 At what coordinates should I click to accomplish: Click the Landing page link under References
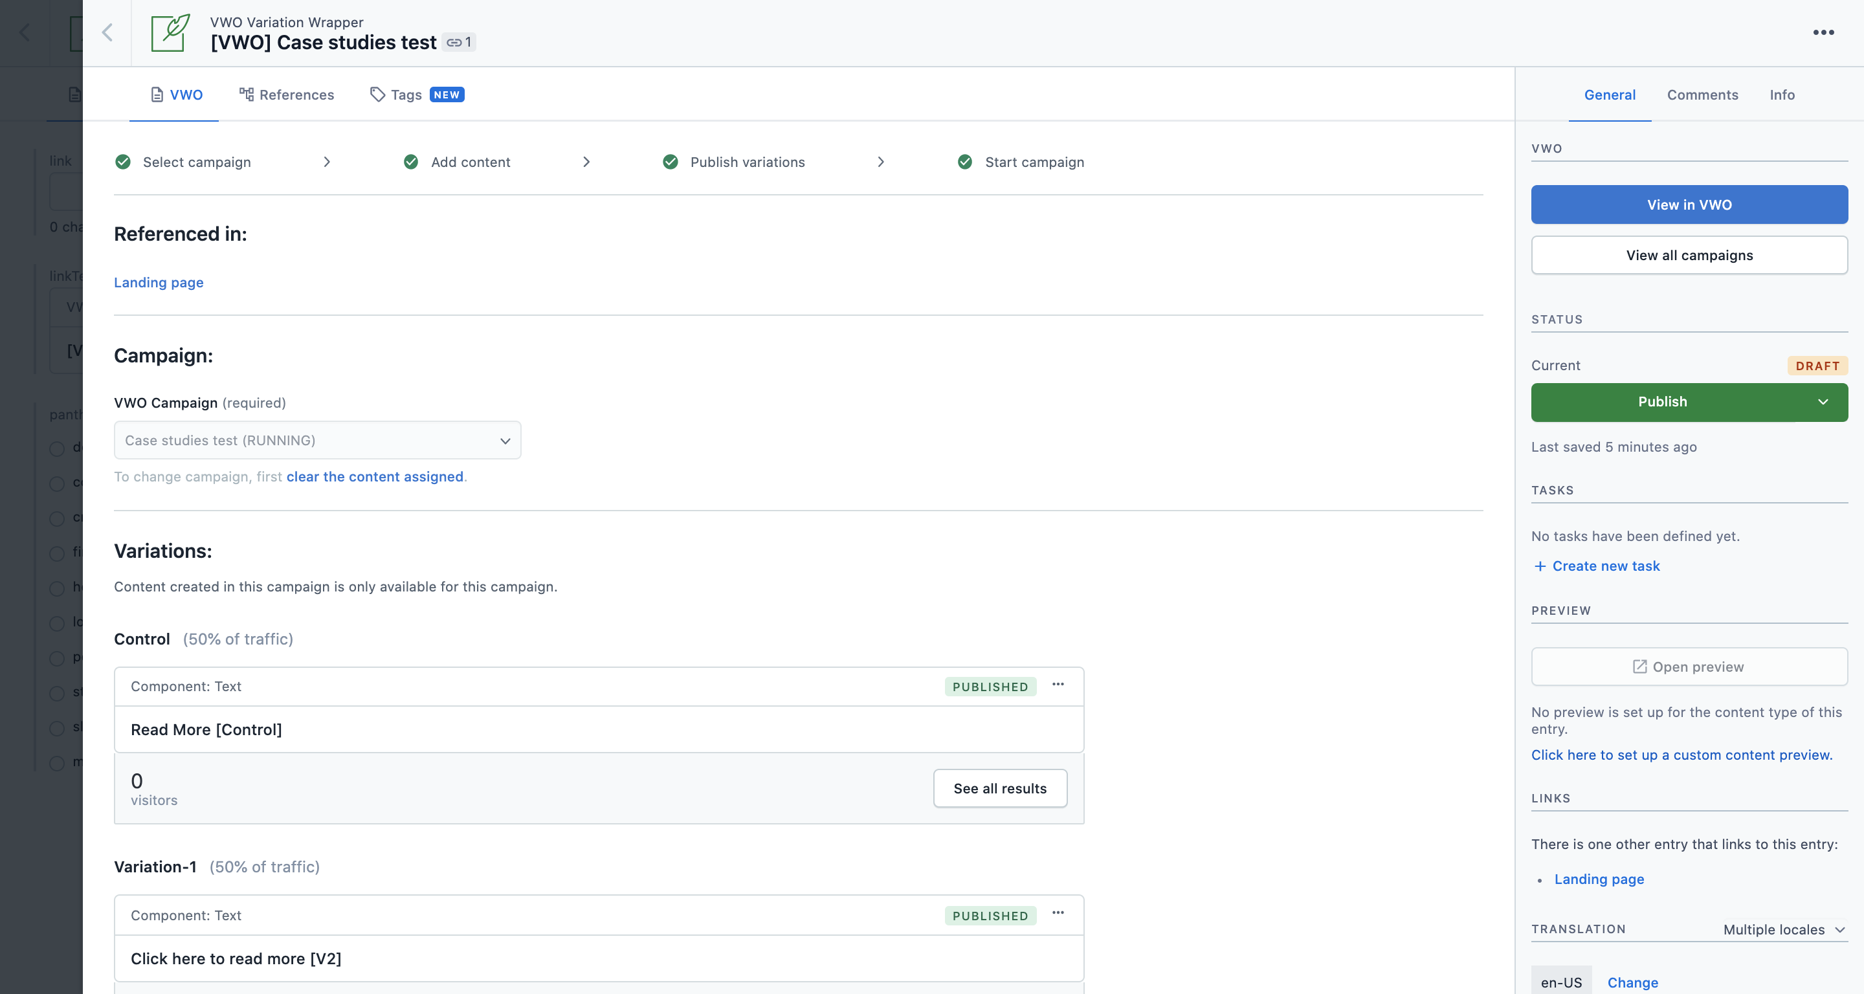coord(159,282)
